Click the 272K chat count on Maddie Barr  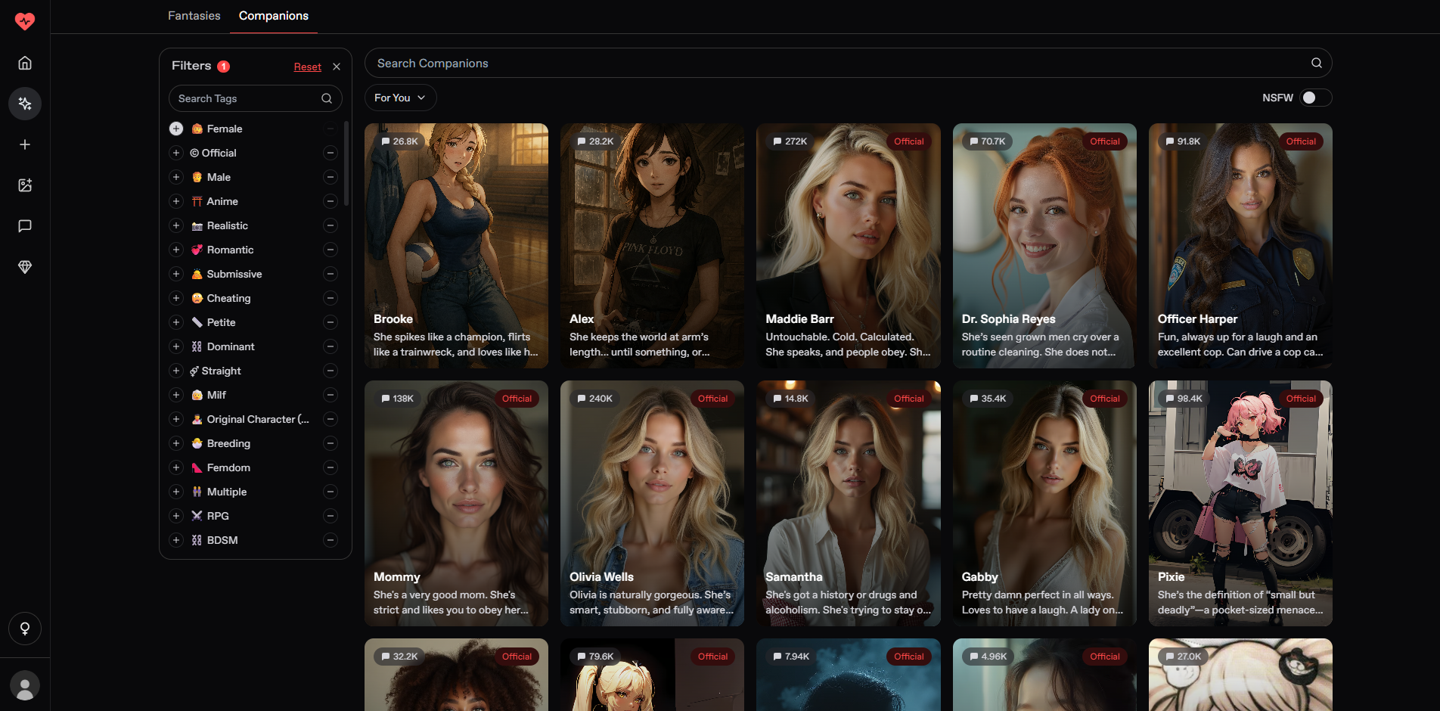coord(790,141)
